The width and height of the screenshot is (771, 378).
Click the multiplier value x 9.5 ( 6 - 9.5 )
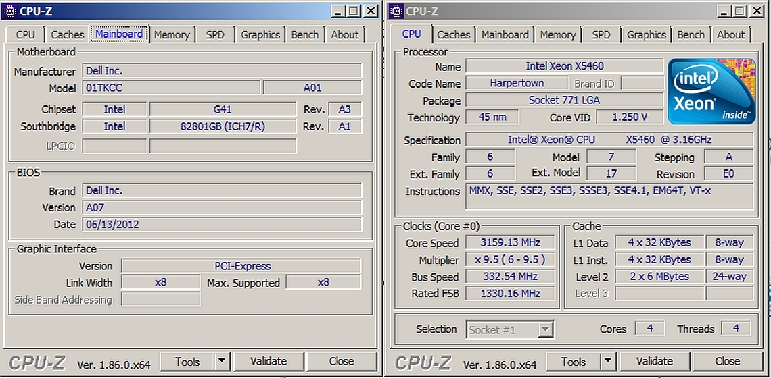coord(511,259)
